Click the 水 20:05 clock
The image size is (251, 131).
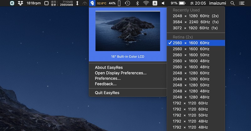(x=198, y=3)
